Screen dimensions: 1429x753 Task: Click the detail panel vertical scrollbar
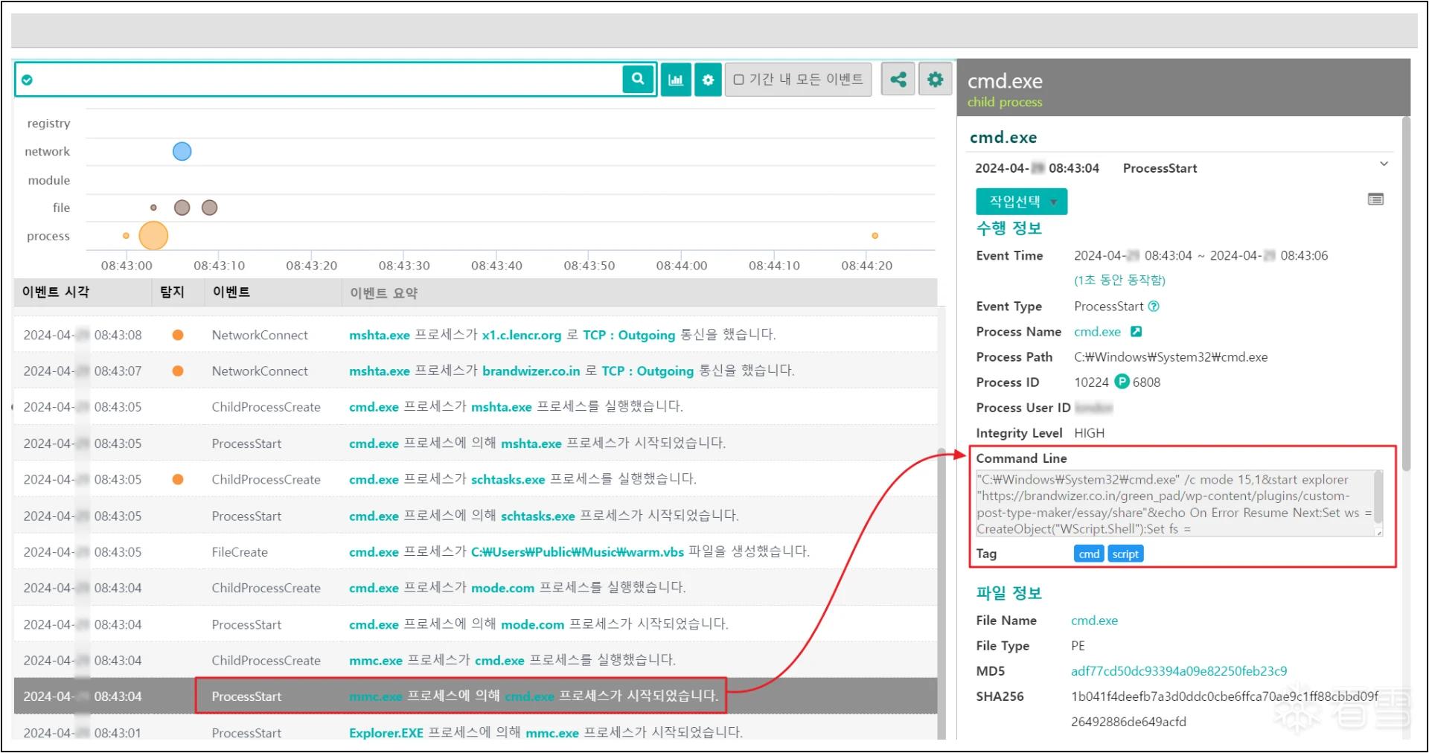[x=1405, y=294]
